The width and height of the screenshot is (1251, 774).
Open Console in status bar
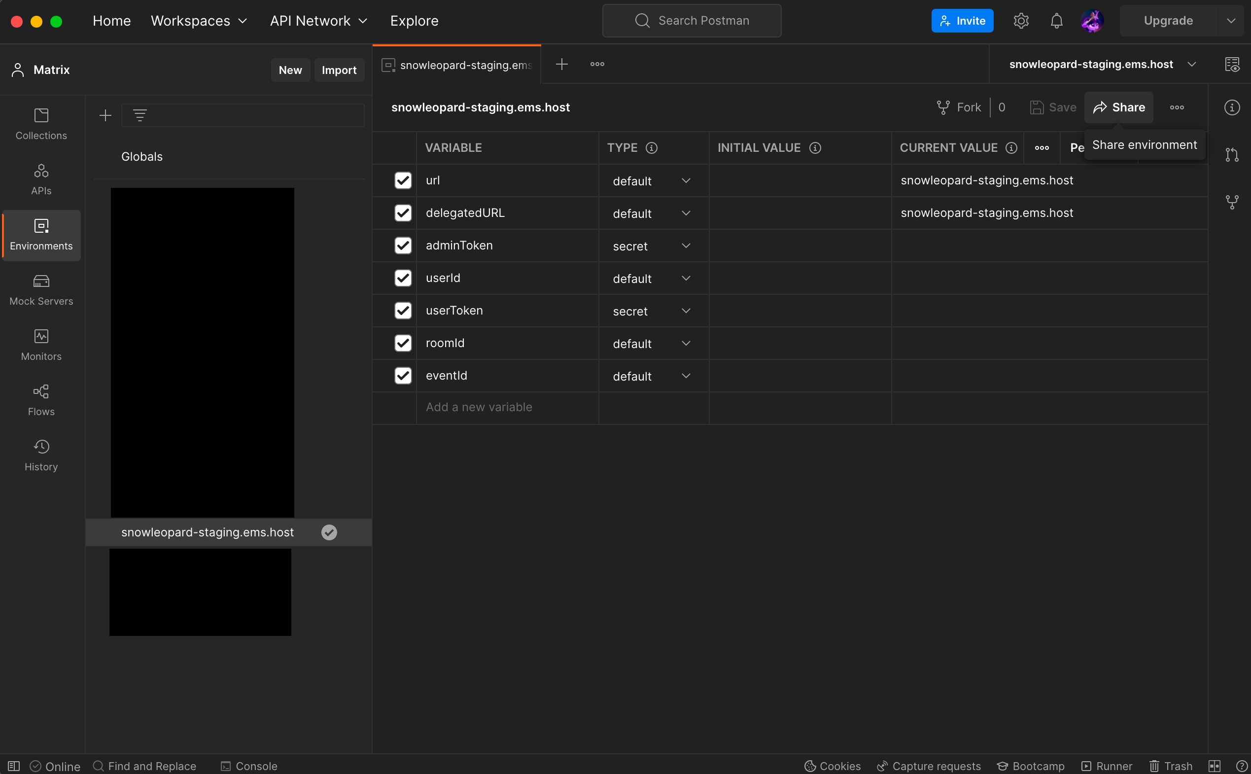[248, 766]
